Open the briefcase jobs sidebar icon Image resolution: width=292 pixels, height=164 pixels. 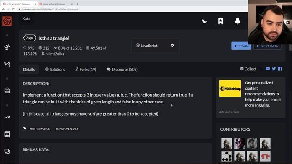tap(7, 91)
